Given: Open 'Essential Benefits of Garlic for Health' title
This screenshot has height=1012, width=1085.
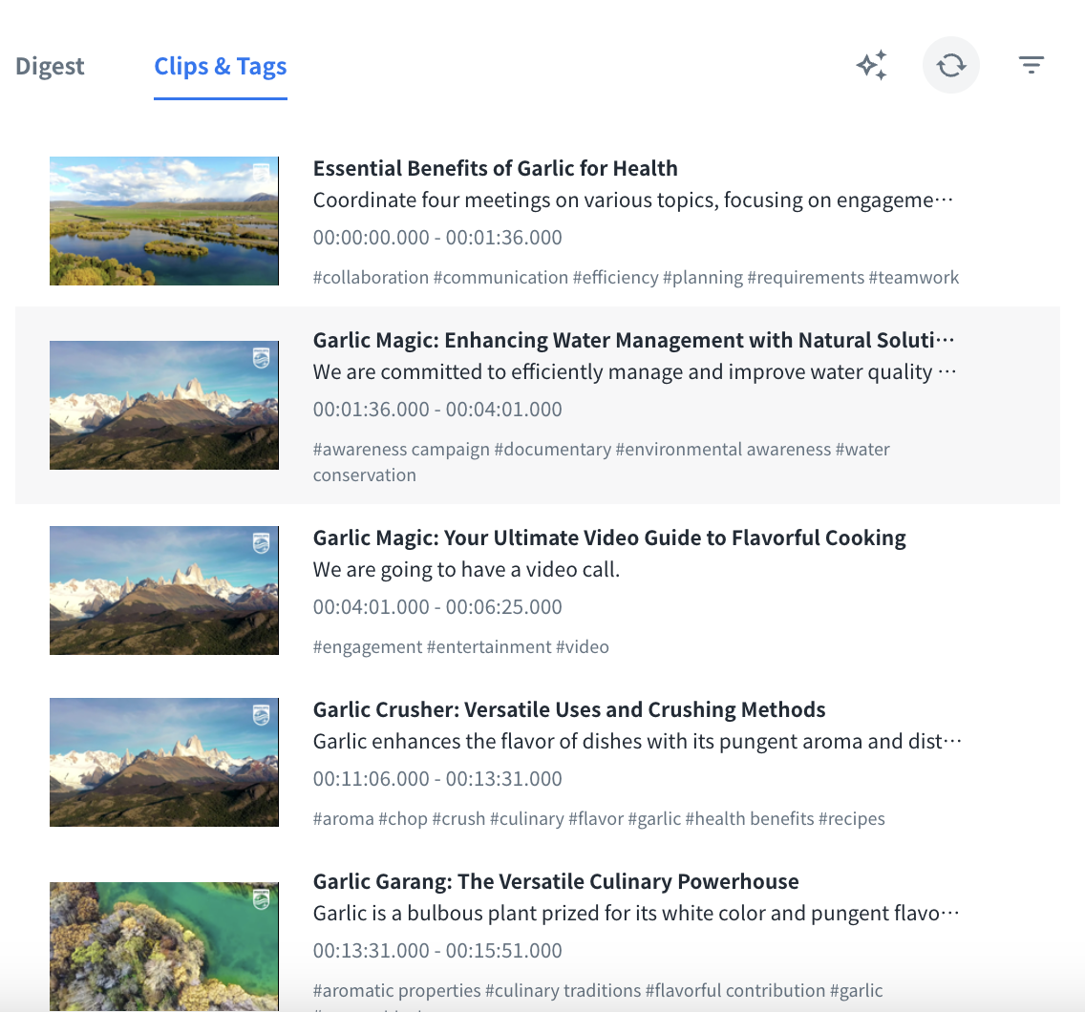Looking at the screenshot, I should pyautogui.click(x=495, y=168).
